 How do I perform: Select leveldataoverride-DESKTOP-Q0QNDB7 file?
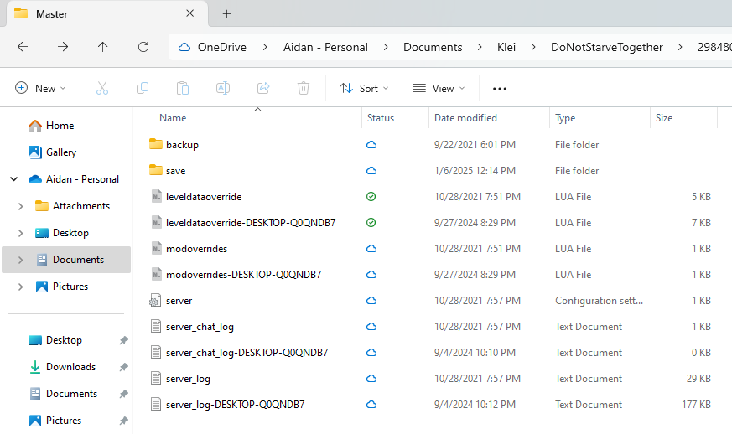coord(251,223)
